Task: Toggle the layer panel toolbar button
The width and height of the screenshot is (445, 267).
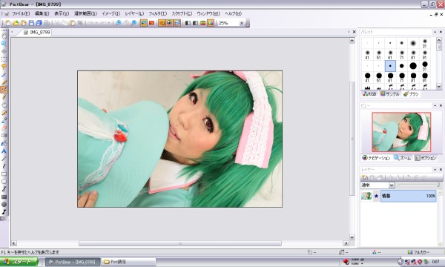Action: pos(177,23)
